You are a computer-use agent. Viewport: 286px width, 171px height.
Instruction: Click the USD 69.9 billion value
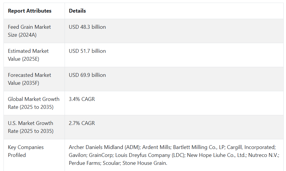tap(88, 75)
